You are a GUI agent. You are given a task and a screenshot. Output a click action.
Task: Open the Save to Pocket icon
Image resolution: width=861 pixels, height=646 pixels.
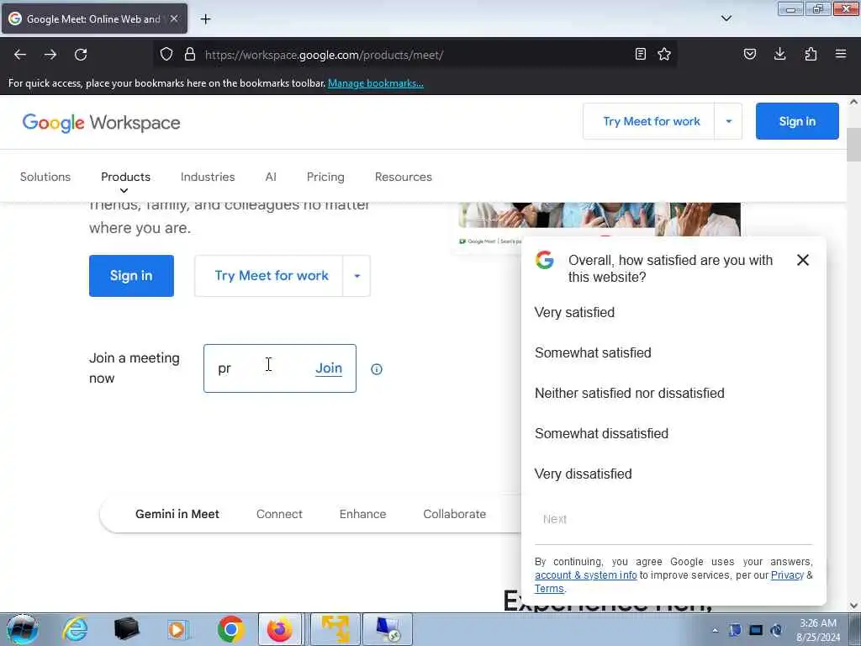click(750, 54)
